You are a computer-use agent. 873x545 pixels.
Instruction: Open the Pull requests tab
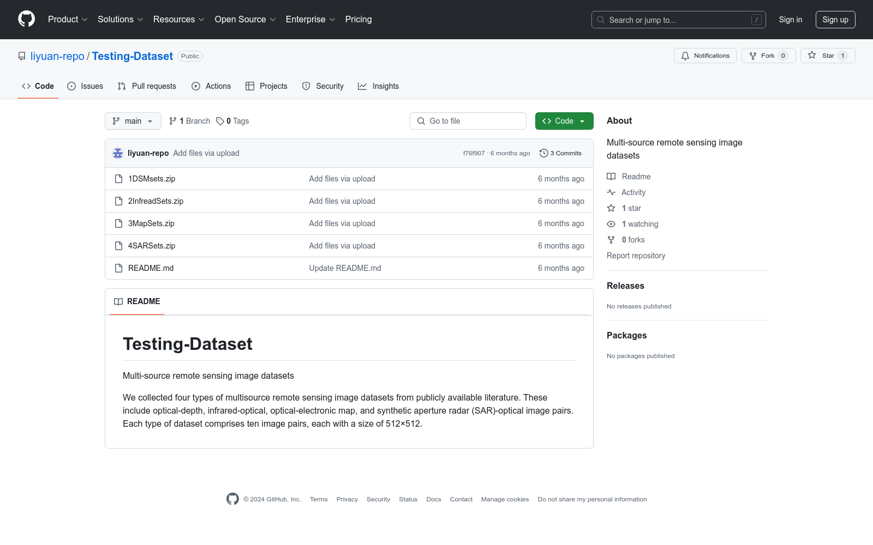147,86
